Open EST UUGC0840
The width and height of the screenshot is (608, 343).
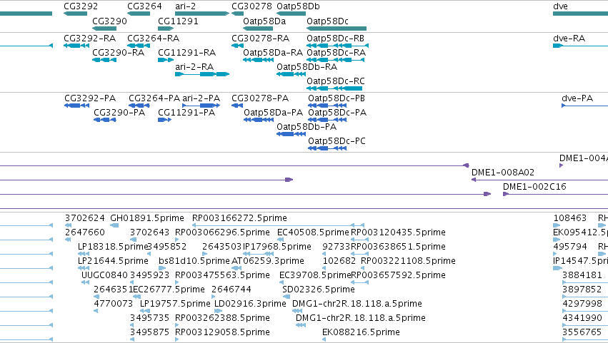[x=85, y=282]
